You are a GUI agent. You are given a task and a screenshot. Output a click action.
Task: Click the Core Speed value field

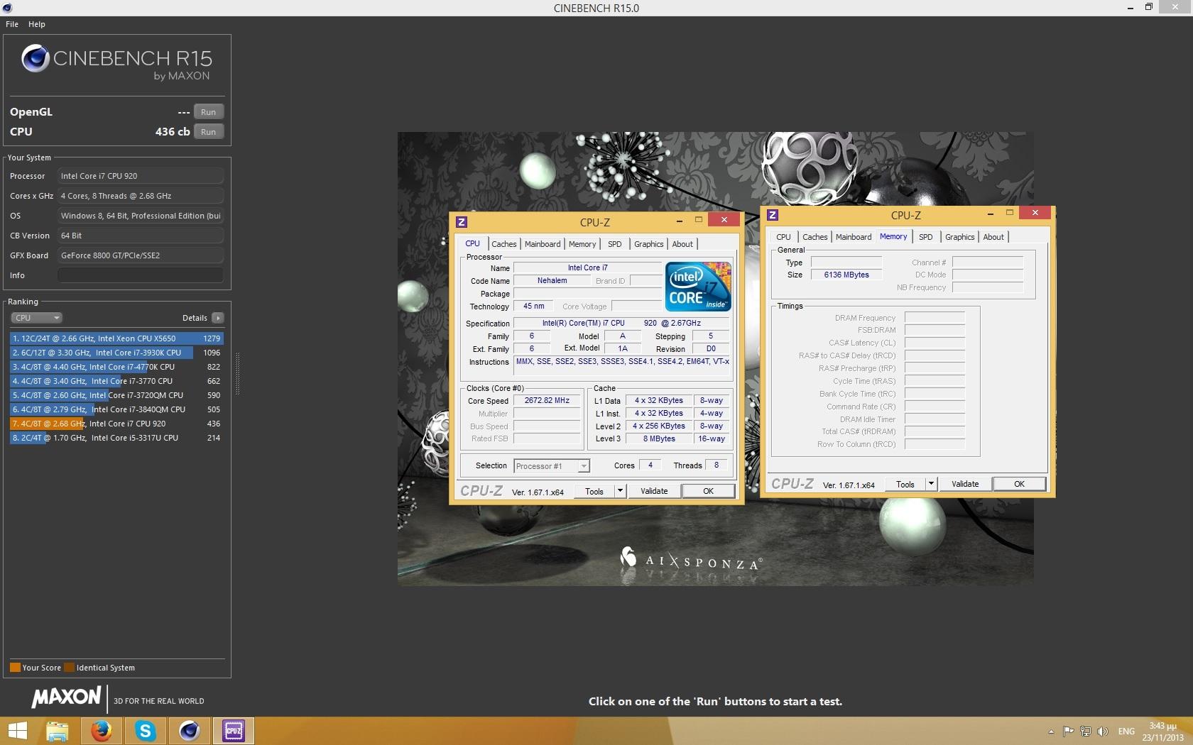point(547,401)
